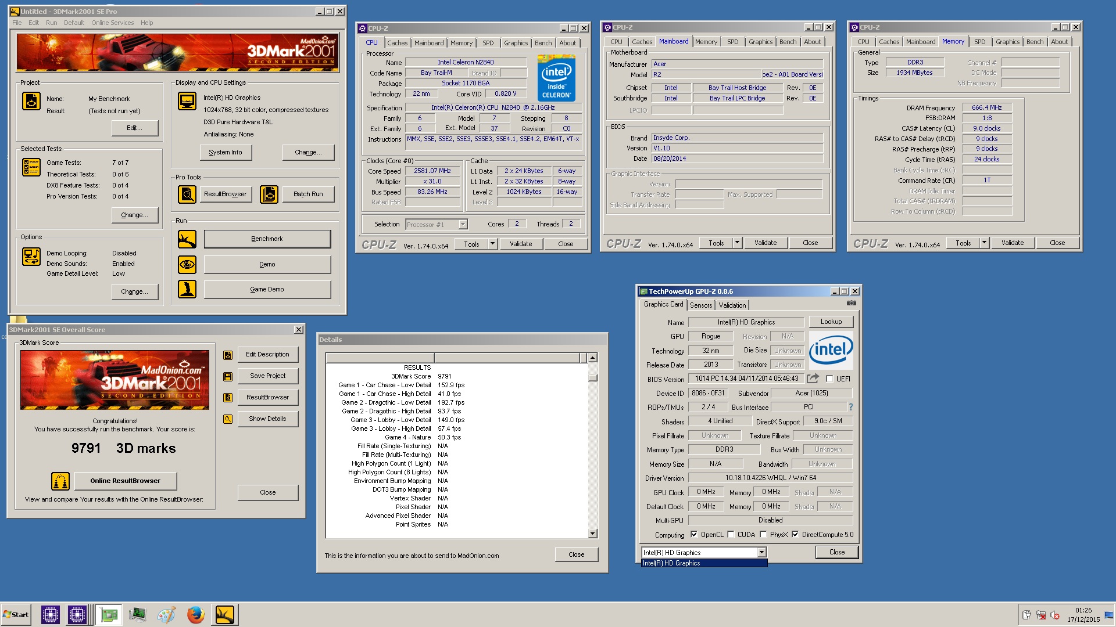Viewport: 1116px width, 627px height.
Task: Click the Batch Run icon in Pro Tools
Action: click(269, 194)
